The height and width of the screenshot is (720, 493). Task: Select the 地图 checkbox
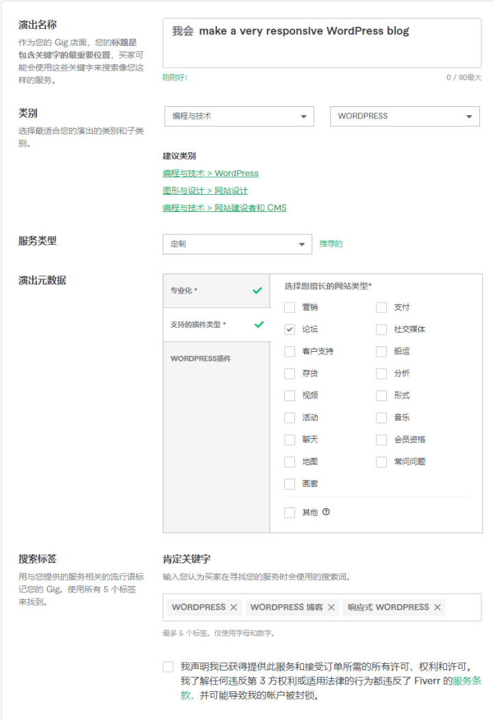tap(290, 461)
